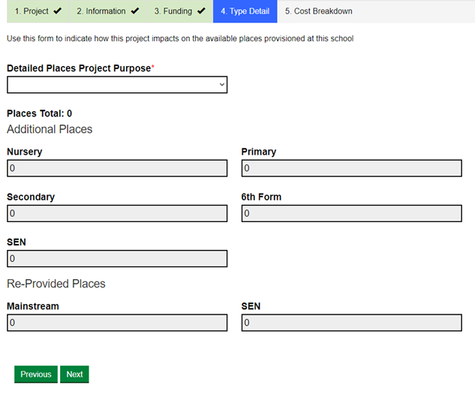
Task: Focus the SEN field under Additional Places
Action: point(116,259)
